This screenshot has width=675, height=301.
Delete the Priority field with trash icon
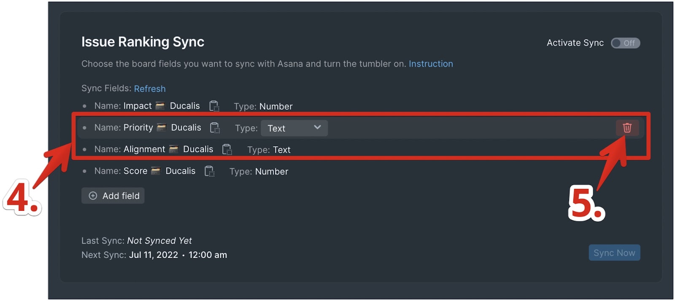(x=627, y=128)
